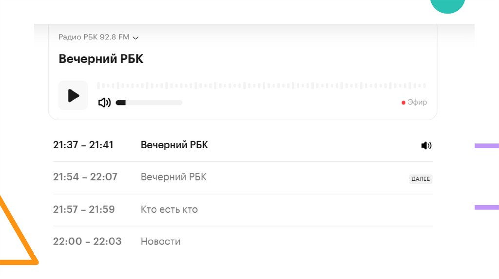499x279 pixels.
Task: Open the 21:54 – 22:07 Вечерний РБК program
Action: (173, 177)
